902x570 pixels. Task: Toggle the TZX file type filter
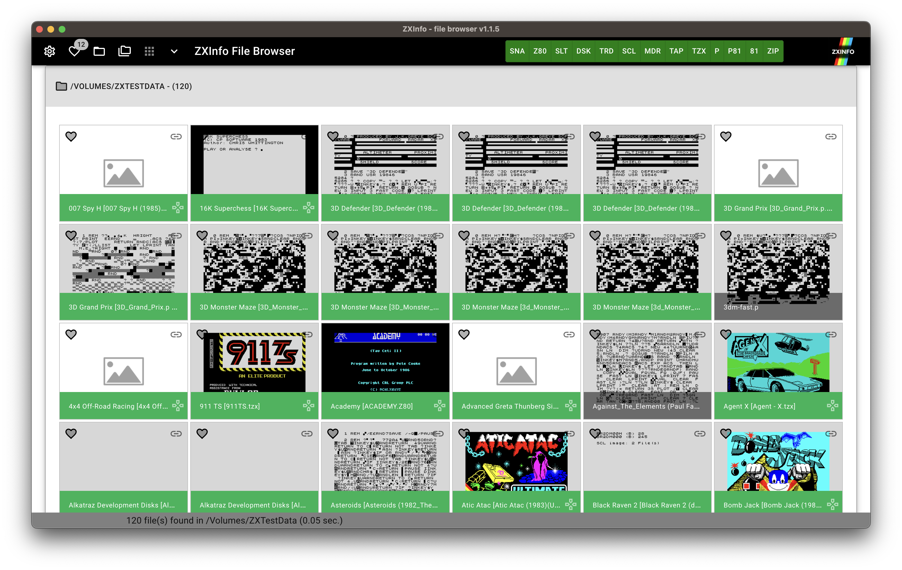pyautogui.click(x=698, y=51)
